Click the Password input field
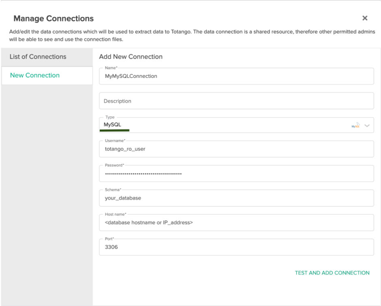 [x=237, y=174]
